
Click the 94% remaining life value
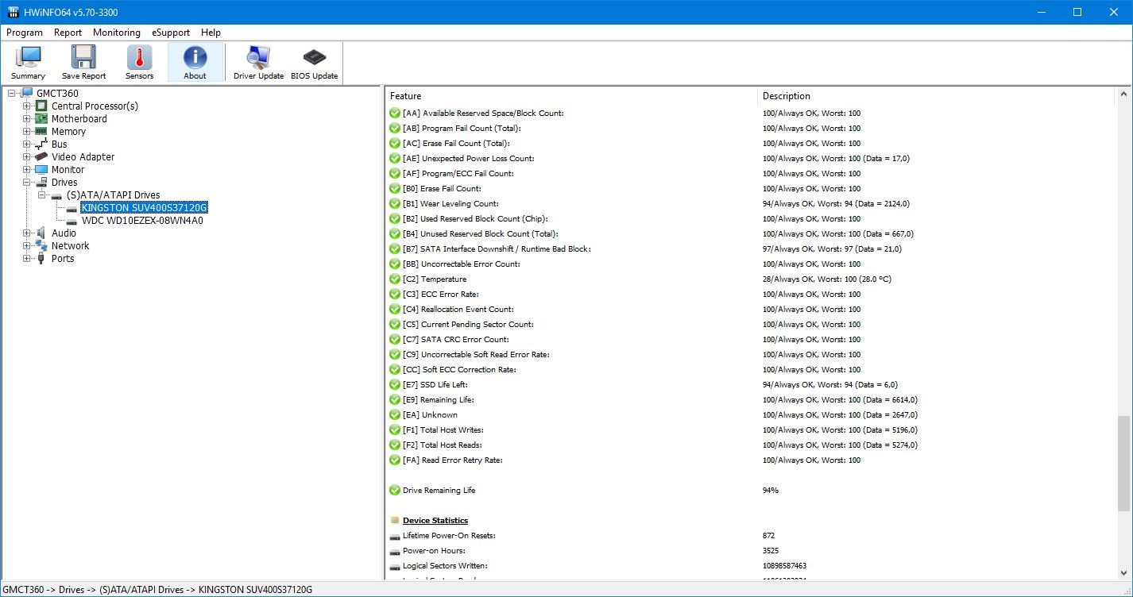tap(771, 491)
